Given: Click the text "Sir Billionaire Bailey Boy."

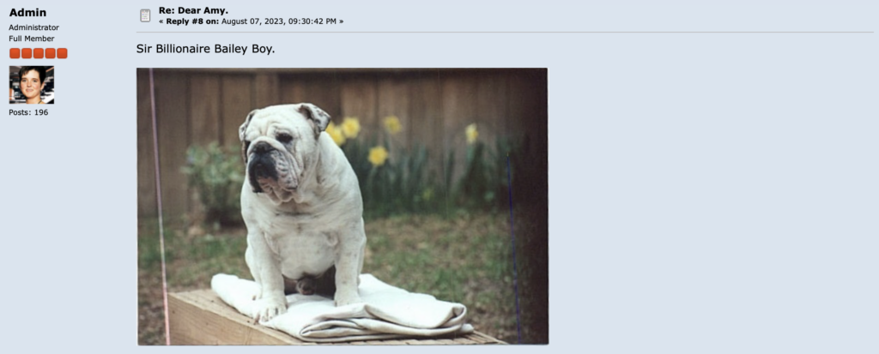Looking at the screenshot, I should [206, 49].
